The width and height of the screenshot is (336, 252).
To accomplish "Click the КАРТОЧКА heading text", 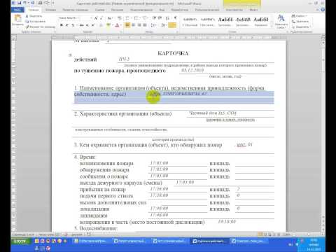I will click(173, 53).
